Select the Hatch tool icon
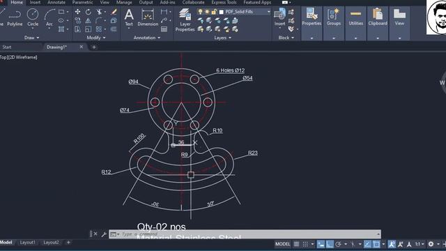The image size is (446, 251). (61, 29)
